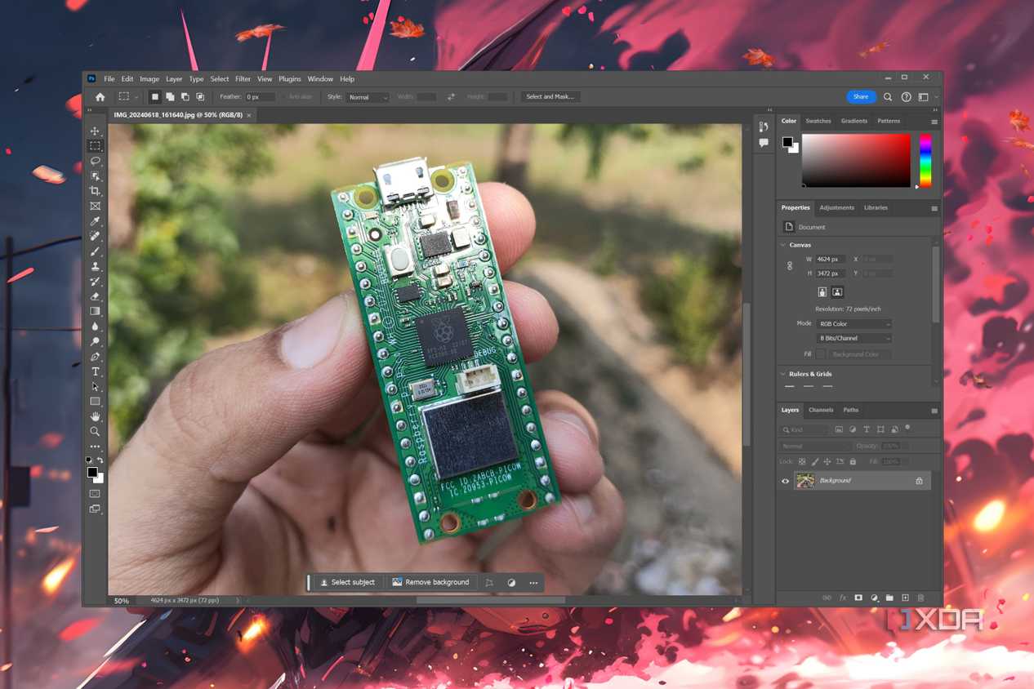Switch to the Adjustments tab

[x=837, y=207]
